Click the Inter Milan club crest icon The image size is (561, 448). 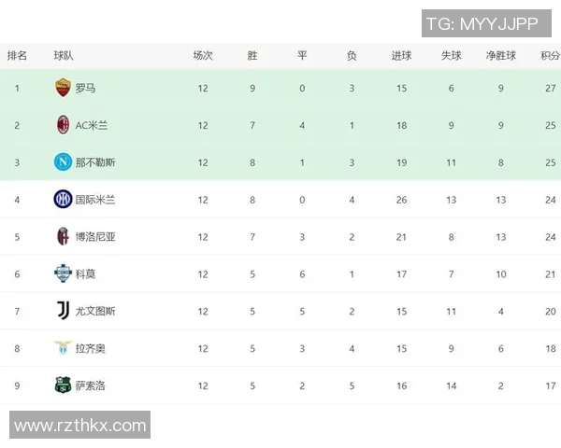(x=63, y=199)
